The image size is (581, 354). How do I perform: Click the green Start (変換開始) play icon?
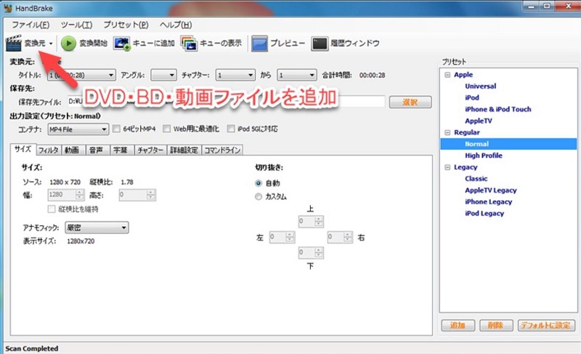pos(68,44)
